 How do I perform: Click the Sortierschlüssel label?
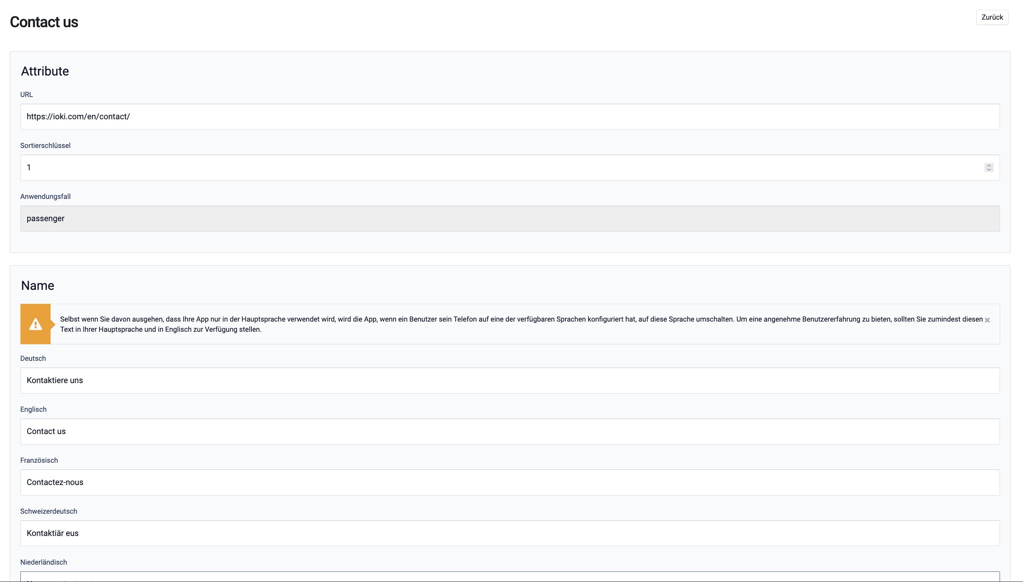pyautogui.click(x=45, y=146)
